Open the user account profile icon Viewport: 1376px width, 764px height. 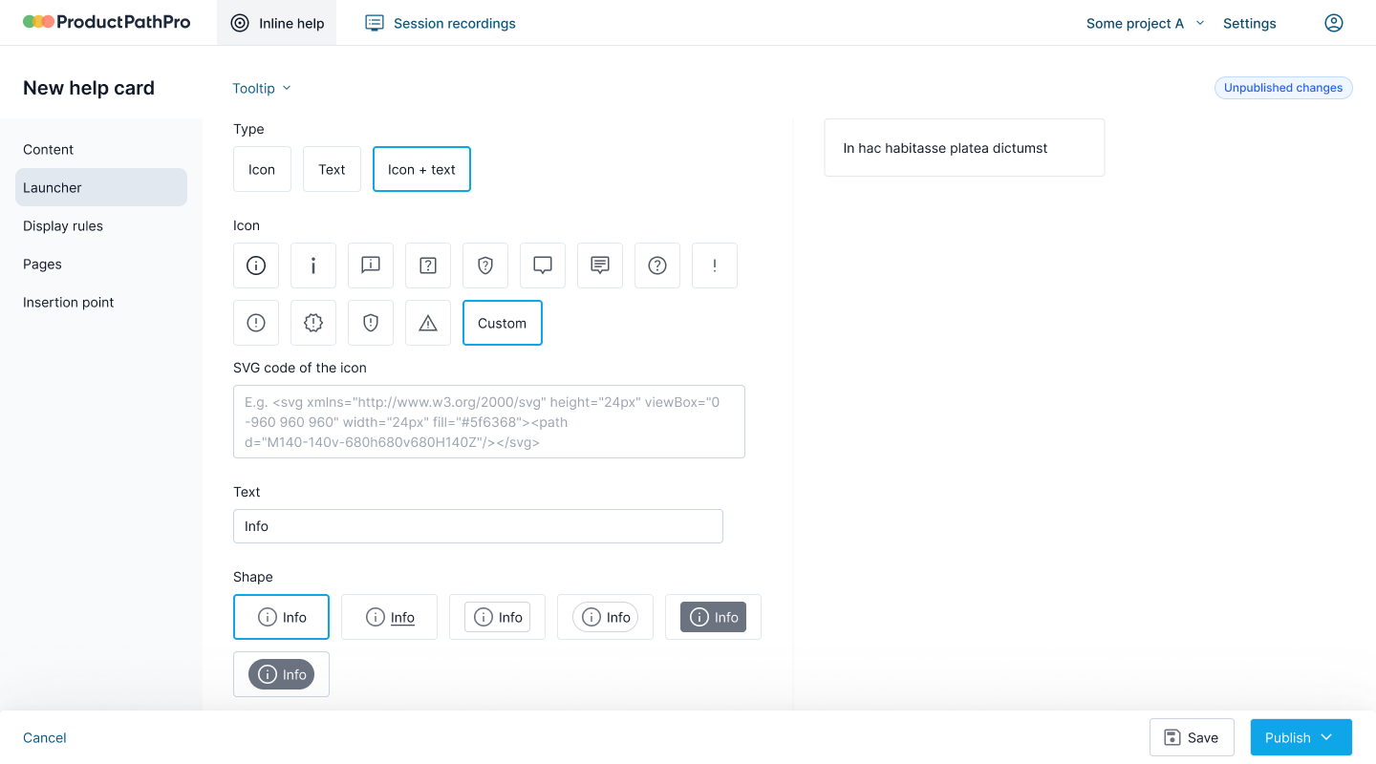pyautogui.click(x=1334, y=23)
